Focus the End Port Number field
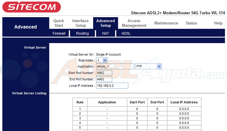This screenshot has width=227, height=131. click(104, 79)
